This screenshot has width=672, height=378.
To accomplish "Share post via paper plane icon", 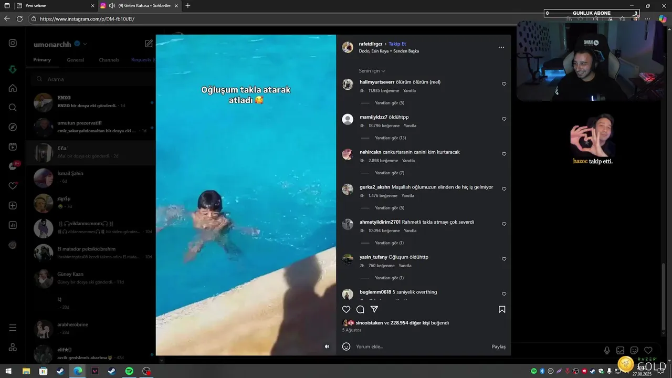I will (x=374, y=309).
